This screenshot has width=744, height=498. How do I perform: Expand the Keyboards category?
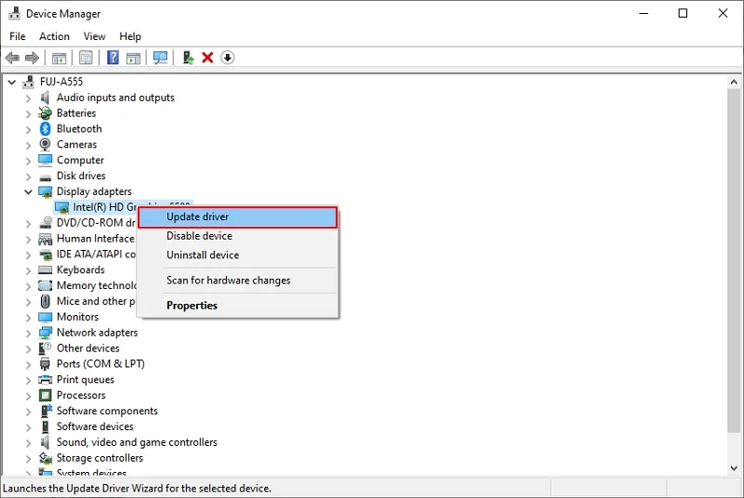29,270
